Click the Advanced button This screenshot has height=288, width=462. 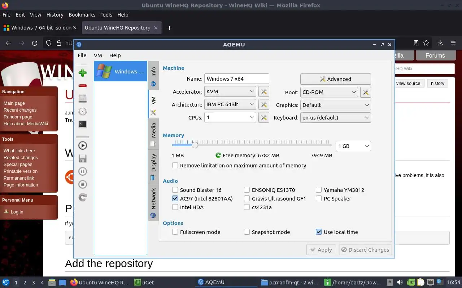click(335, 79)
